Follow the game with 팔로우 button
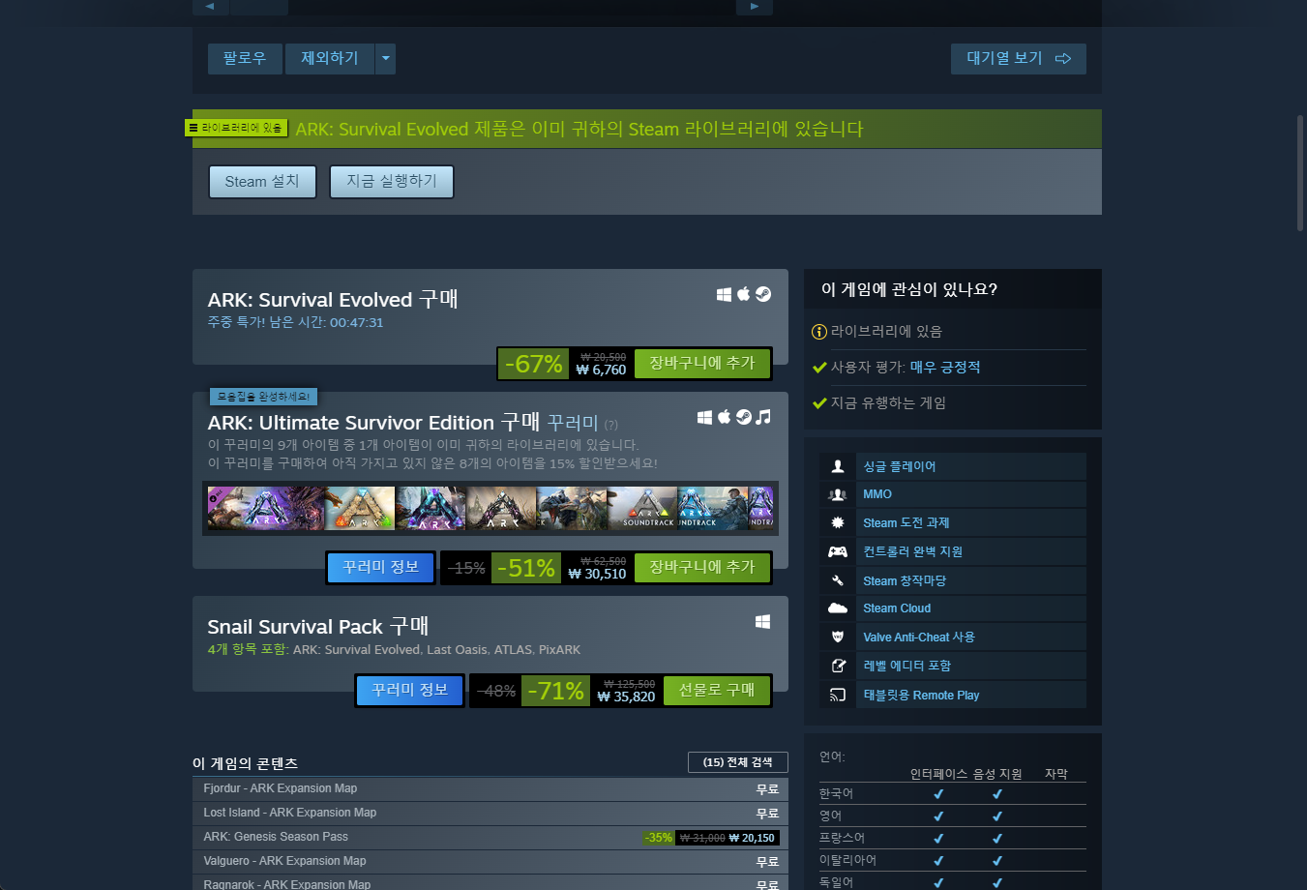 (x=245, y=59)
